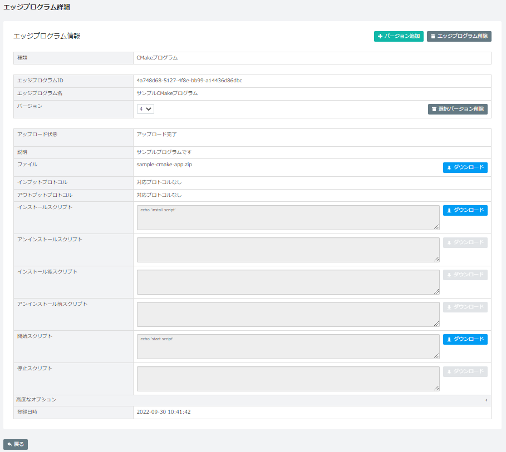Click the text サンプルプログラムです
This screenshot has height=452, width=506.
pyautogui.click(x=164, y=152)
